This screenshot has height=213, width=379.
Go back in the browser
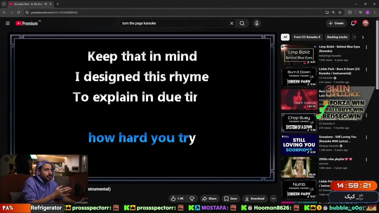point(4,12)
